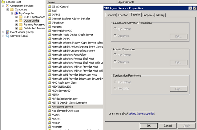The height and width of the screenshot is (130, 197).
Task: Select Customize under Access Permissions
Action: (x=115, y=61)
